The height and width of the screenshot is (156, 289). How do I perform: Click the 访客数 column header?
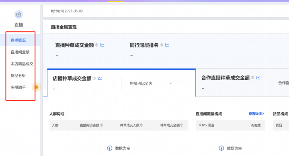tap(256, 125)
